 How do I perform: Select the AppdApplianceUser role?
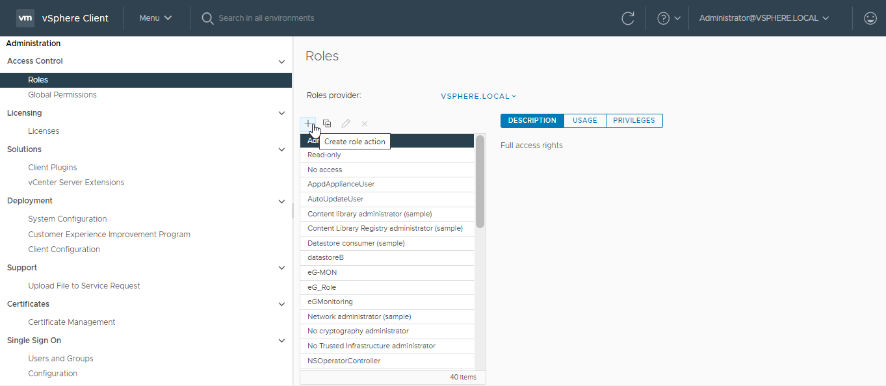point(387,185)
